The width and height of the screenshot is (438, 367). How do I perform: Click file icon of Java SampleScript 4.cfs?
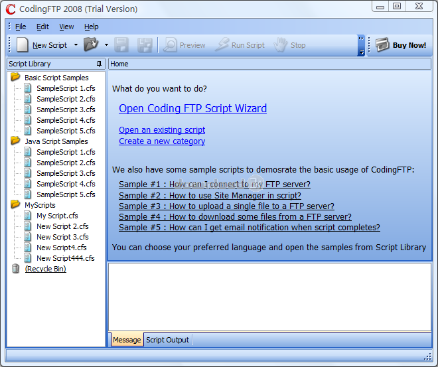pos(27,184)
